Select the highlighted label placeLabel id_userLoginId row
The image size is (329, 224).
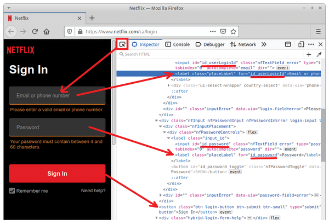coord(219,73)
